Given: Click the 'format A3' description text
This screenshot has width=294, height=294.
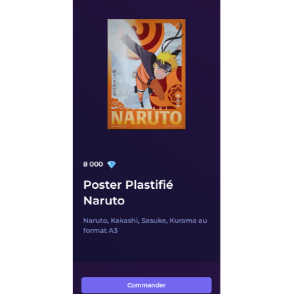Looking at the screenshot, I should pyautogui.click(x=100, y=231).
